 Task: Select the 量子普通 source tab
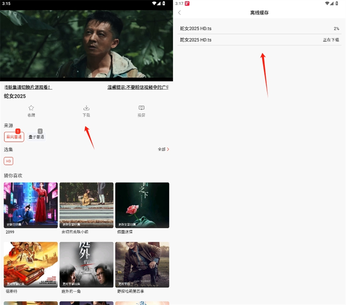(x=36, y=137)
